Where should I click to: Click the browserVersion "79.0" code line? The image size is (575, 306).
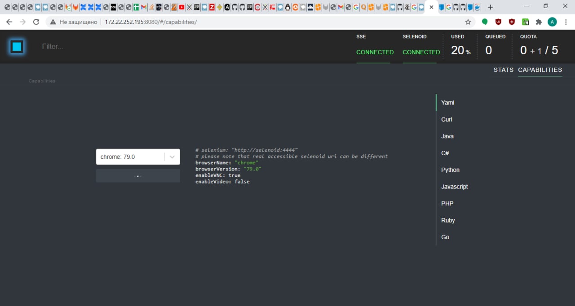click(228, 169)
